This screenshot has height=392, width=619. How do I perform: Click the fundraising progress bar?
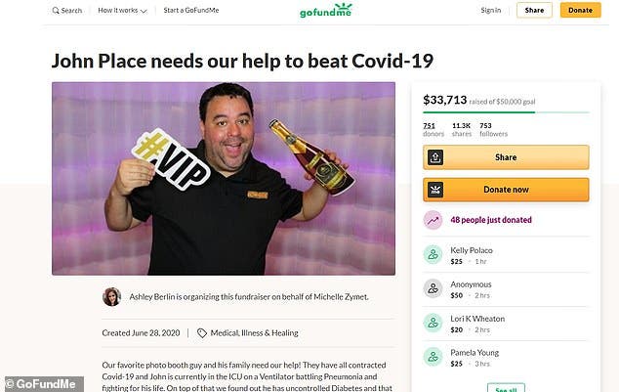pyautogui.click(x=506, y=112)
